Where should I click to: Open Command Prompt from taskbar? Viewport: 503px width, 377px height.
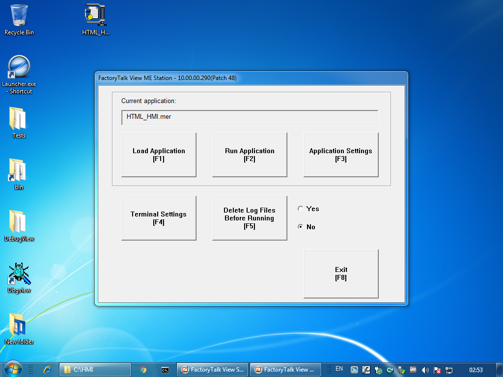(165, 370)
